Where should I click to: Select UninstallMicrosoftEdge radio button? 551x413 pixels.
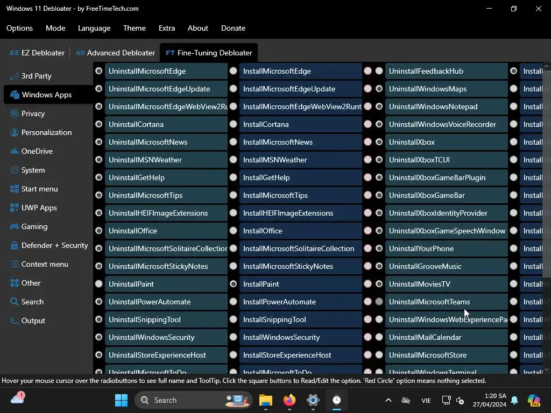pos(99,71)
